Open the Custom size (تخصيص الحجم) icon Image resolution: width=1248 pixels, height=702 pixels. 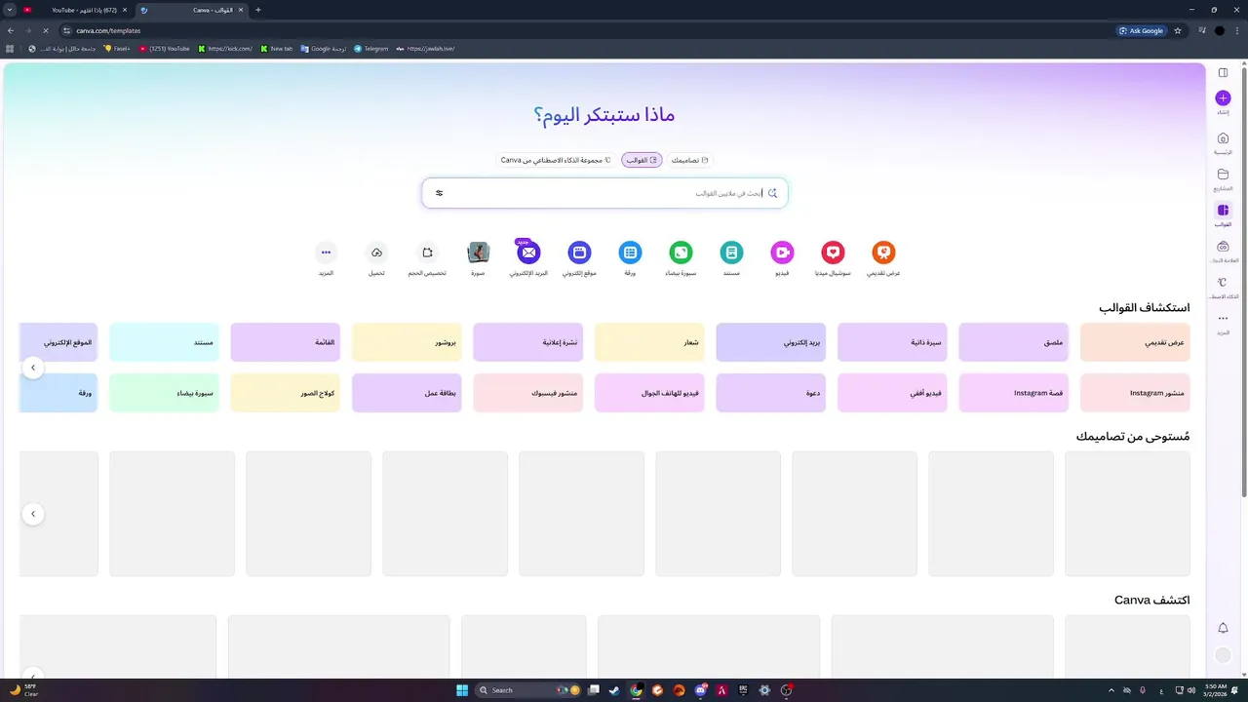(427, 253)
